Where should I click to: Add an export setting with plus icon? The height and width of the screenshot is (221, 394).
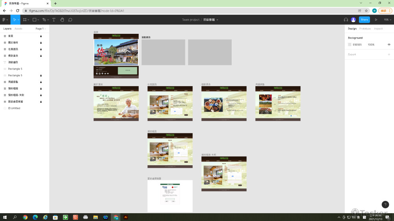389,55
